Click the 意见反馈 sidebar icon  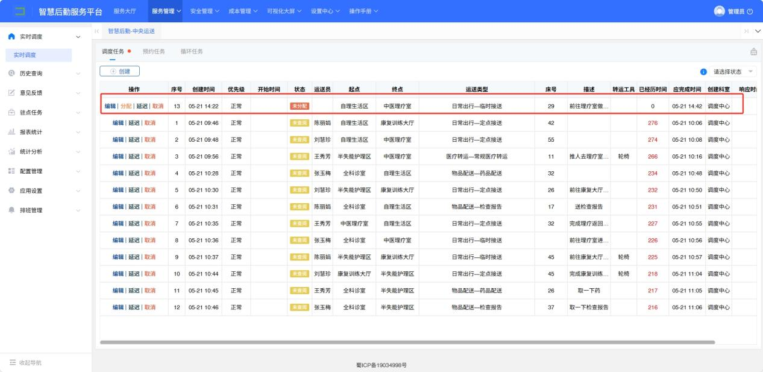click(x=11, y=93)
